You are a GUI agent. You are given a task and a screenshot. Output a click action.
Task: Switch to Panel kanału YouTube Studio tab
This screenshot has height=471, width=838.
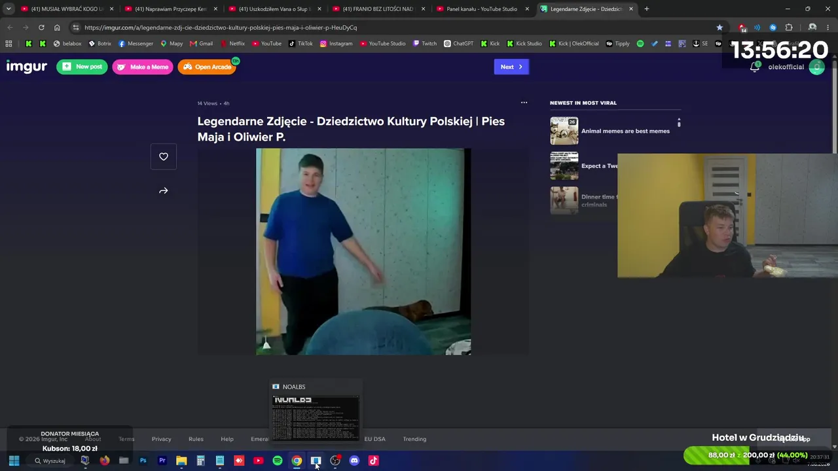tap(483, 9)
